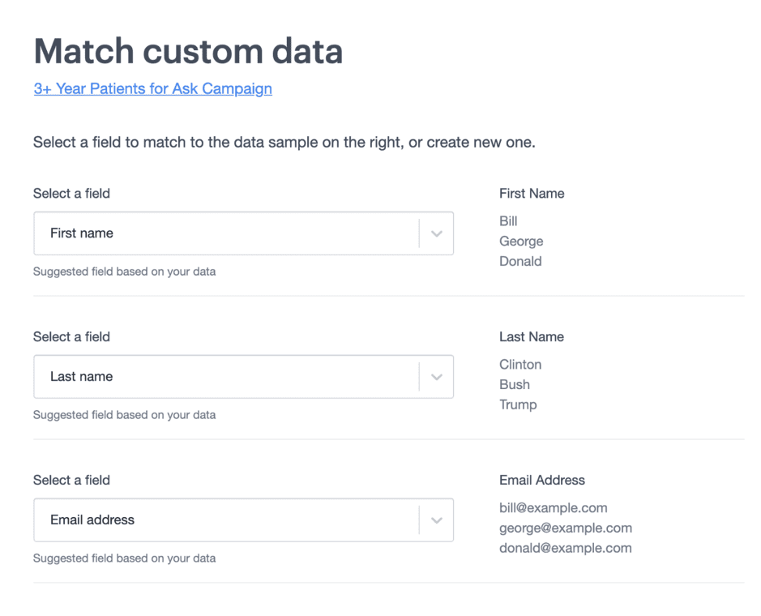Click the donald@example.com sample email
Viewport: 761px width, 616px height.
[565, 549]
